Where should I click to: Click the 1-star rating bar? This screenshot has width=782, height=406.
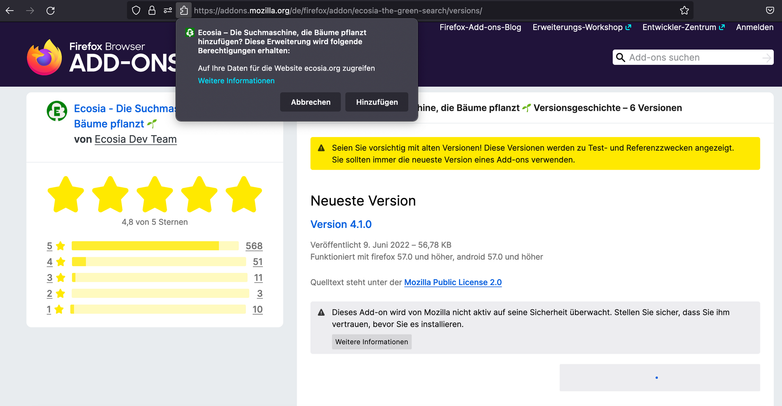158,309
